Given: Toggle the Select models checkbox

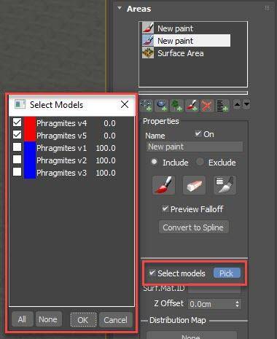Looking at the screenshot, I should pos(152,273).
